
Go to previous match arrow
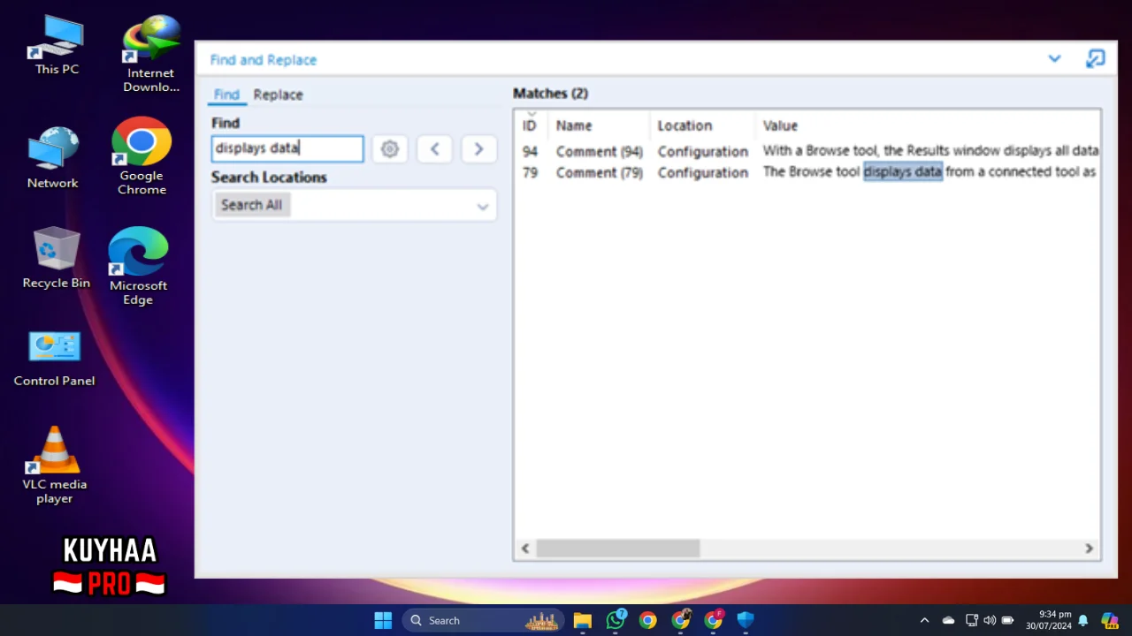point(434,148)
